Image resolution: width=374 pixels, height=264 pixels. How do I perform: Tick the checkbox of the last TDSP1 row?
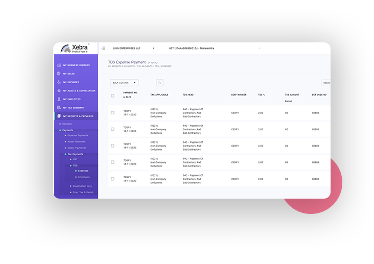point(112,179)
